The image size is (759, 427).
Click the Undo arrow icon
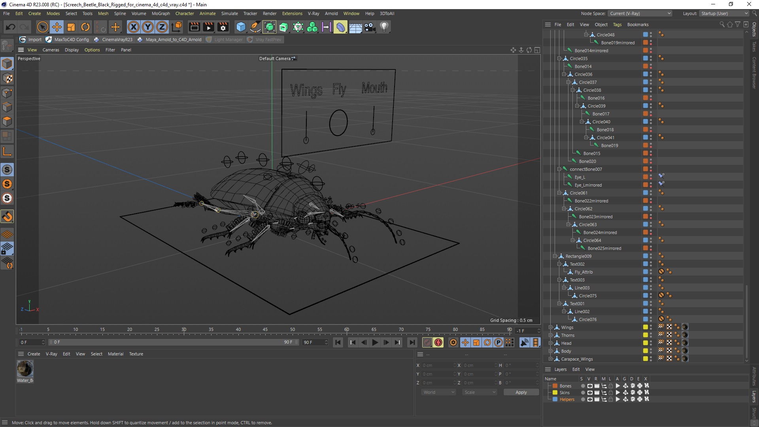pyautogui.click(x=11, y=27)
